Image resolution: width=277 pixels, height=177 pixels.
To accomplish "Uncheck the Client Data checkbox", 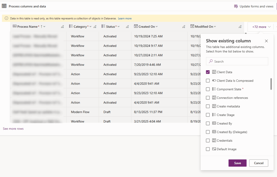I will coord(208,72).
